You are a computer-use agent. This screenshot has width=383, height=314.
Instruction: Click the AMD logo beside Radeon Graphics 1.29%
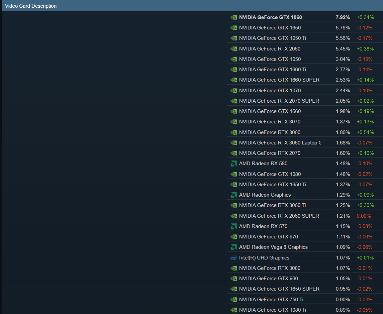(234, 195)
